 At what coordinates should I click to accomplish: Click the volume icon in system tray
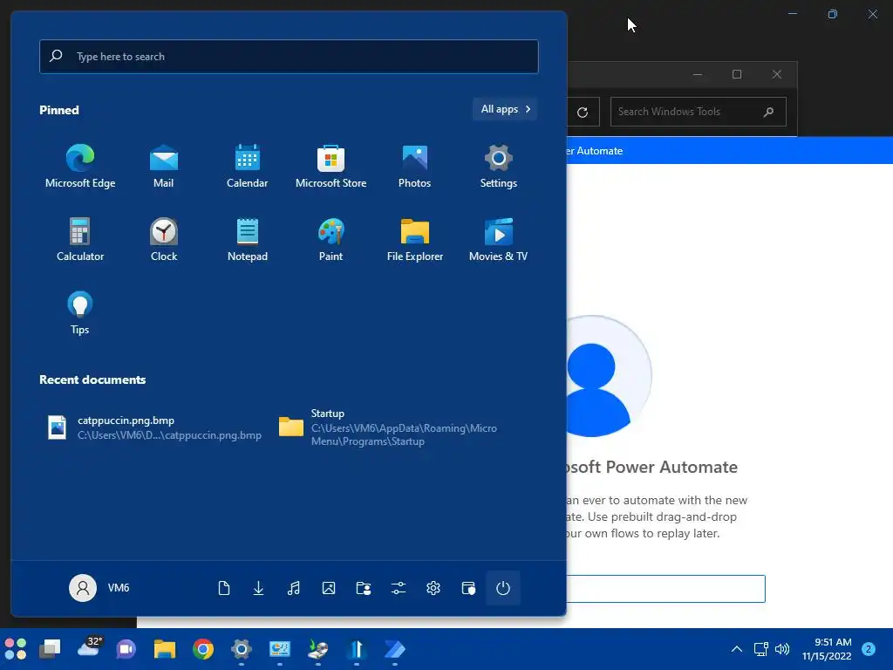point(782,649)
